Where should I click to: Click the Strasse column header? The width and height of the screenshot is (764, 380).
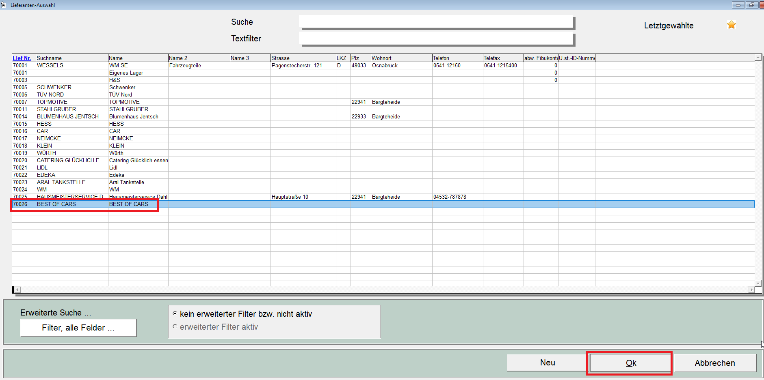[x=303, y=58]
